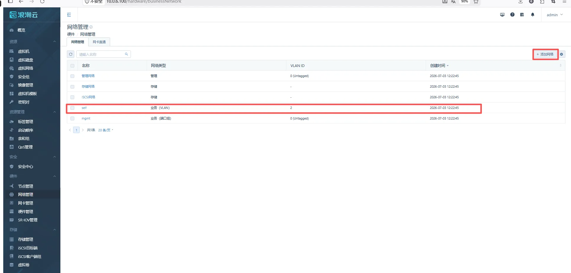This screenshot has height=273, width=571.
Task: Check the iSCSI网络 row checkbox
Action: 73,97
